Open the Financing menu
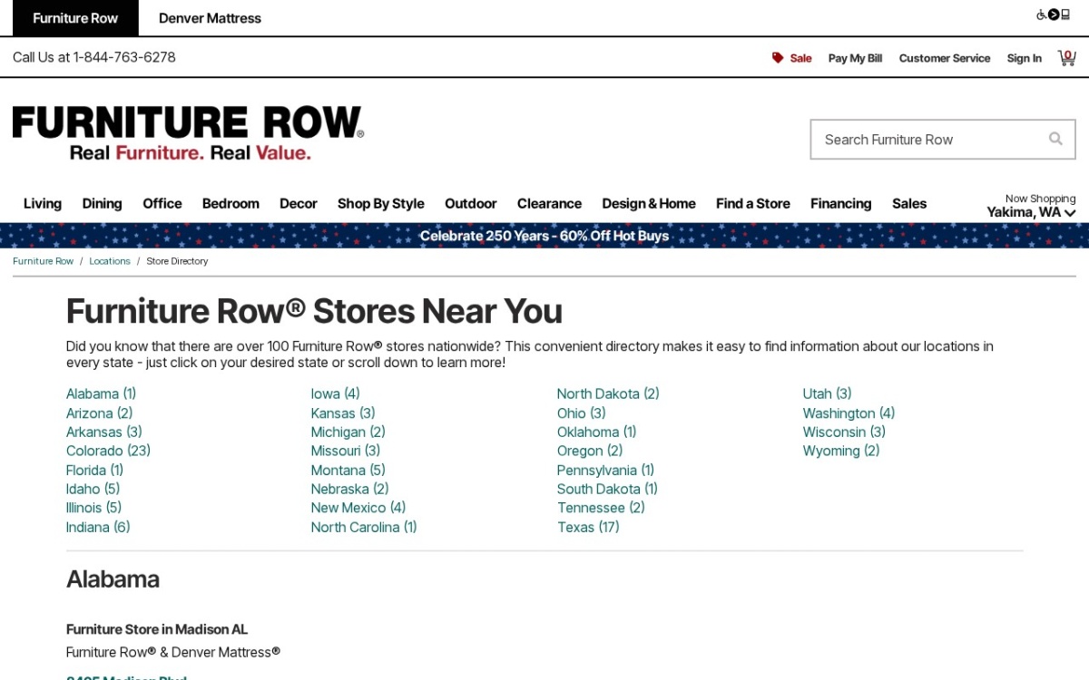The height and width of the screenshot is (680, 1089). coord(840,203)
